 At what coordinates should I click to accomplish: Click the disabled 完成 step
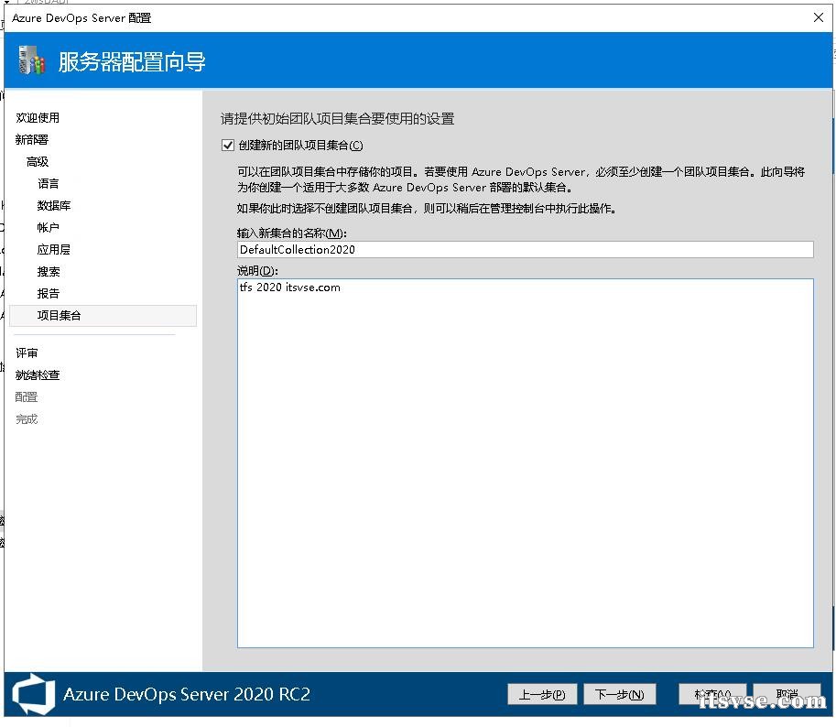click(x=27, y=419)
